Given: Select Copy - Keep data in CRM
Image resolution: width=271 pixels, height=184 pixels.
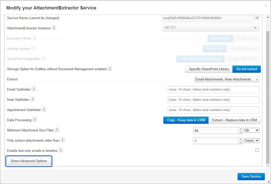Looking at the screenshot, I should click(186, 120).
